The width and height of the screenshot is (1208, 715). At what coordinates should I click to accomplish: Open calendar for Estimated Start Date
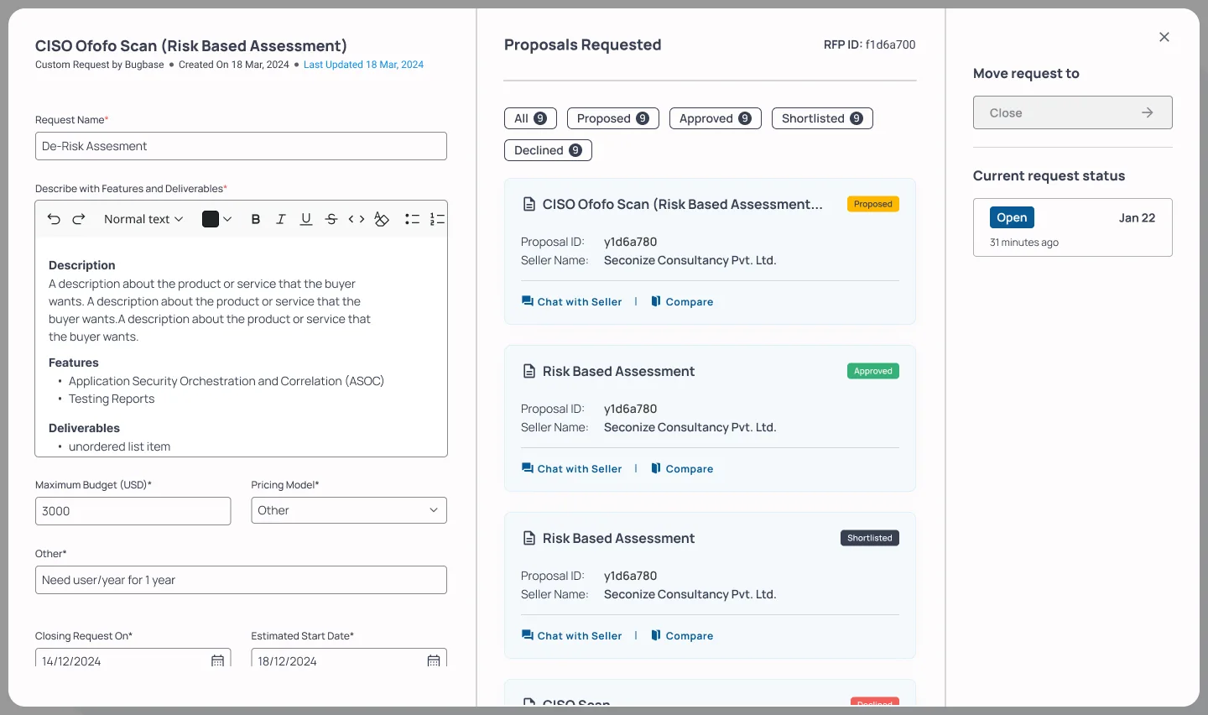point(434,661)
